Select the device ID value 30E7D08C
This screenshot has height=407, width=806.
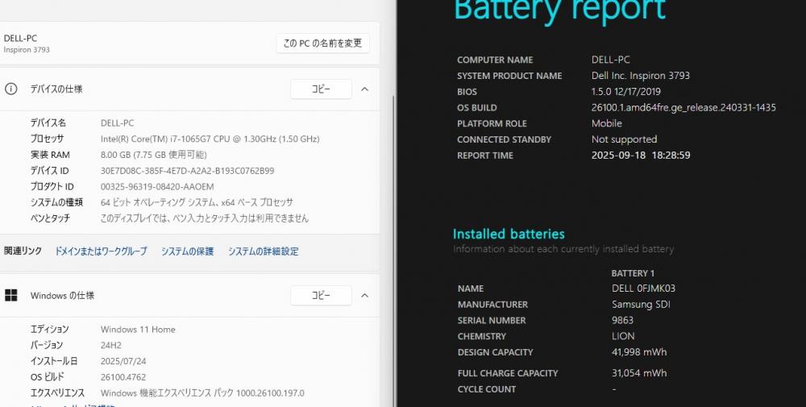(x=187, y=171)
